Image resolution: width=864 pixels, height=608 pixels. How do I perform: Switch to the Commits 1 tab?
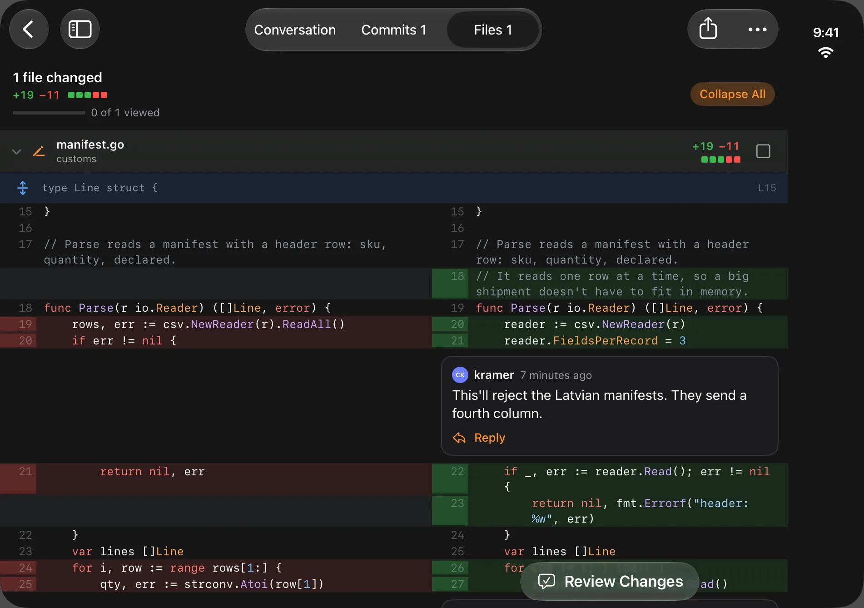tap(393, 30)
